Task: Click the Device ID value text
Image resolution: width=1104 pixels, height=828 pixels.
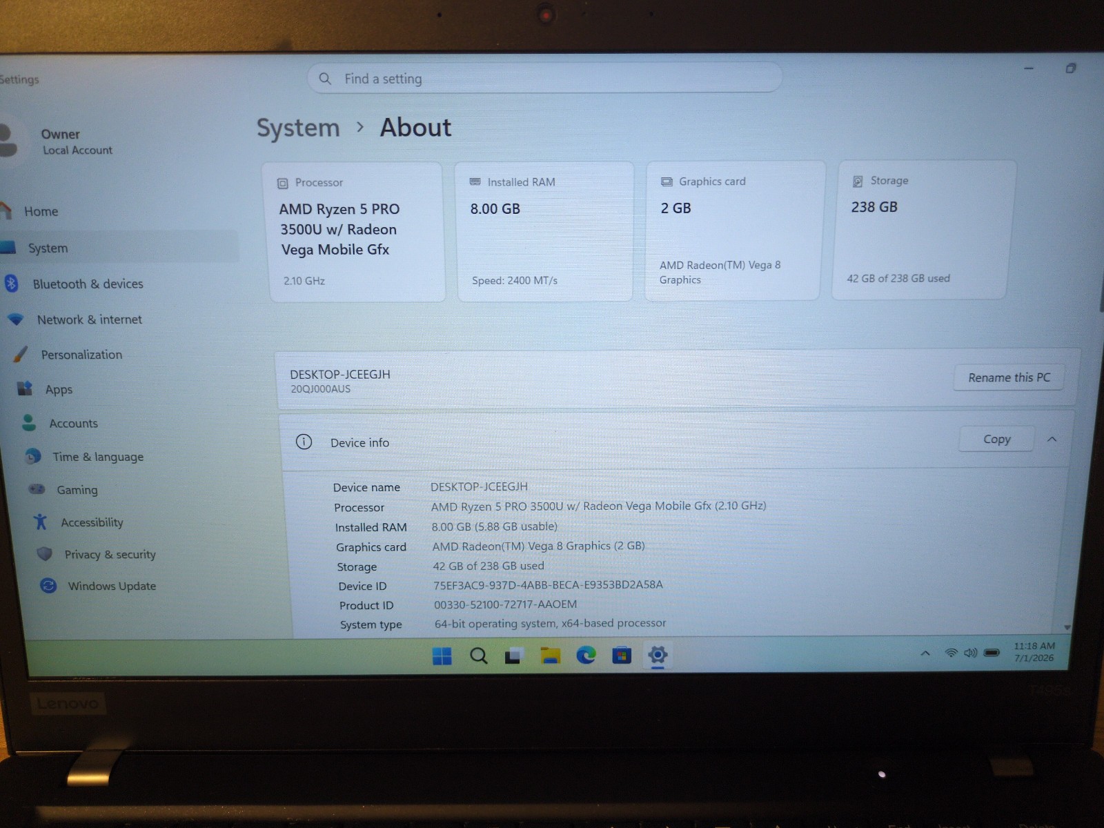Action: click(548, 584)
